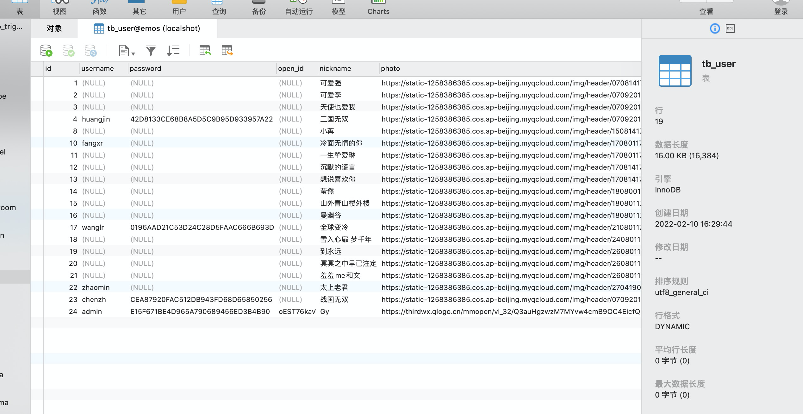Select nickname cell 山外青山楼外楼
Viewport: 803px width, 414px height.
[348, 203]
